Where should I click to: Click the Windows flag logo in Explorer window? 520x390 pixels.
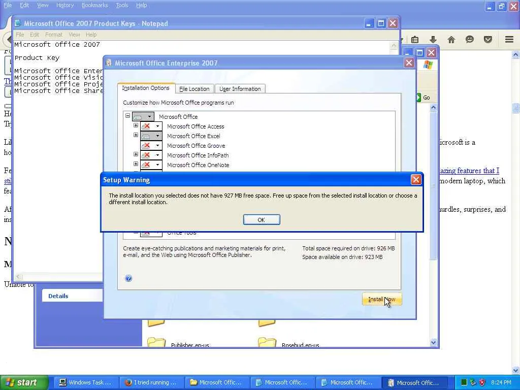(x=428, y=64)
